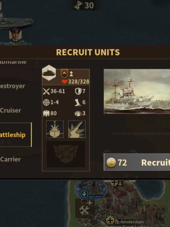Tap the general portrait on the map
Image resolution: width=170 pixels, height=227 pixels.
pos(15,34)
